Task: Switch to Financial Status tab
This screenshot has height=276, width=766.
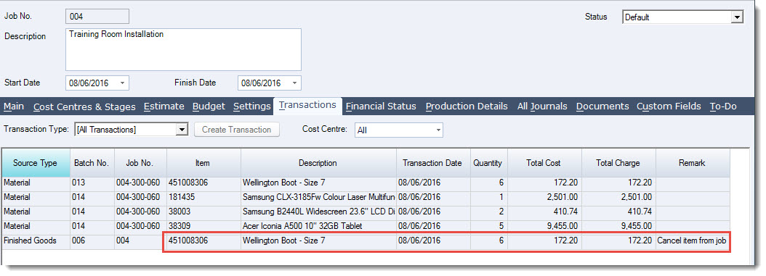Action: (x=381, y=106)
